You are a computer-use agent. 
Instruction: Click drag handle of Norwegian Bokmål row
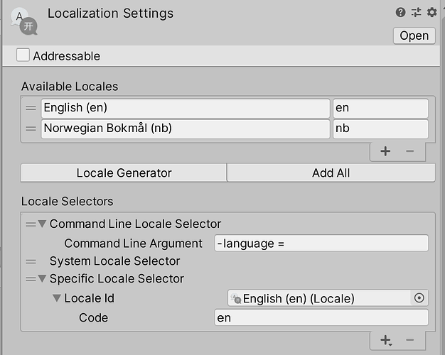click(x=31, y=129)
